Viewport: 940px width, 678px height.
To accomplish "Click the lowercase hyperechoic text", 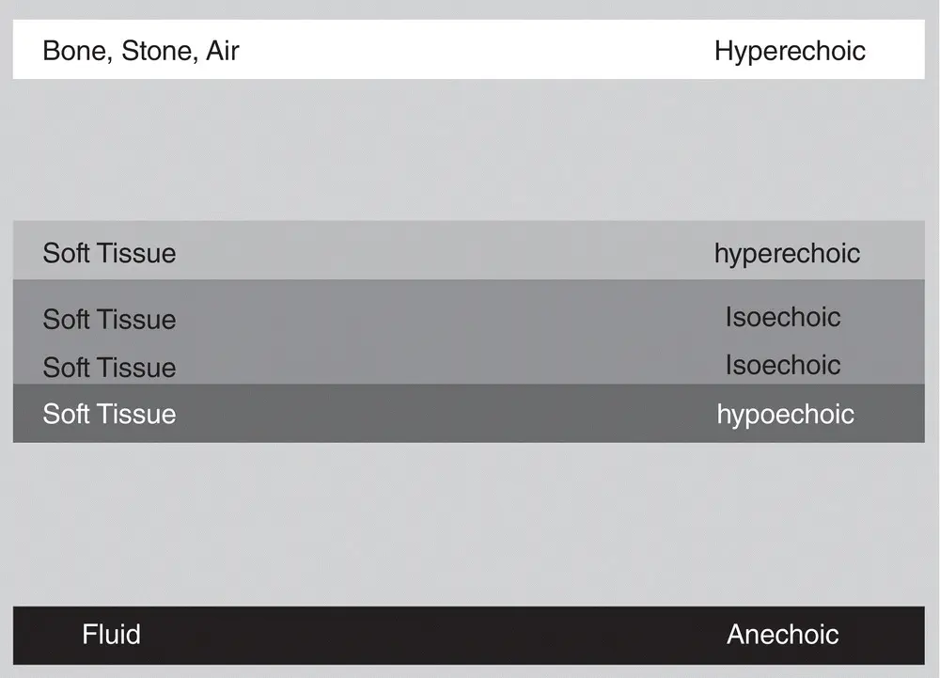I will click(787, 253).
